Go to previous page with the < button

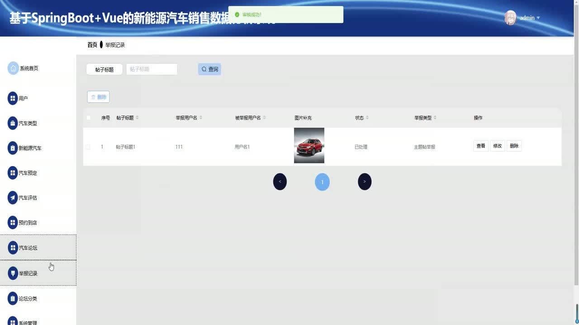click(x=280, y=181)
